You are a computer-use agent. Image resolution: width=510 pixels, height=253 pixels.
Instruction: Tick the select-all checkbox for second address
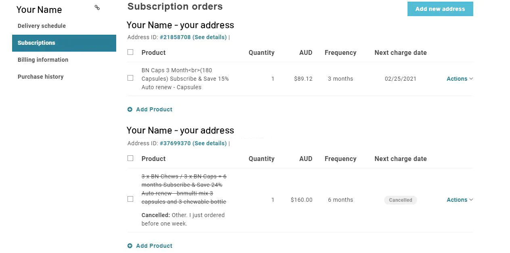[x=130, y=158]
